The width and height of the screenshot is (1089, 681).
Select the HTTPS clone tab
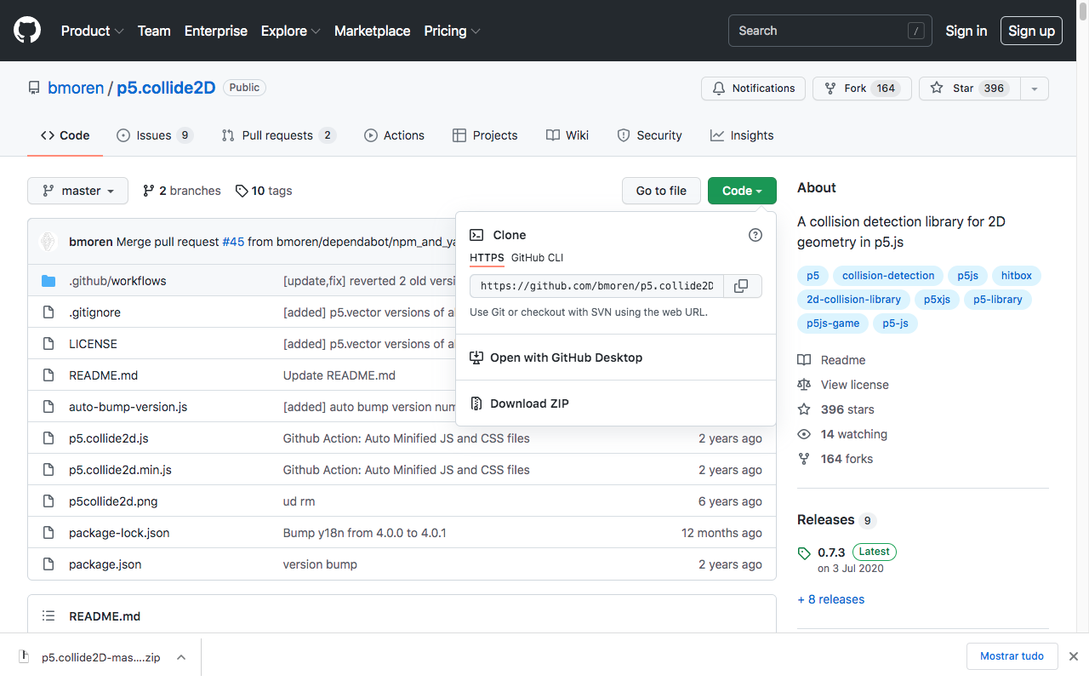pos(487,258)
